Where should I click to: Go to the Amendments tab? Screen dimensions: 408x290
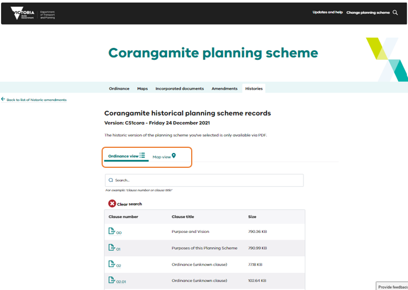coord(224,88)
